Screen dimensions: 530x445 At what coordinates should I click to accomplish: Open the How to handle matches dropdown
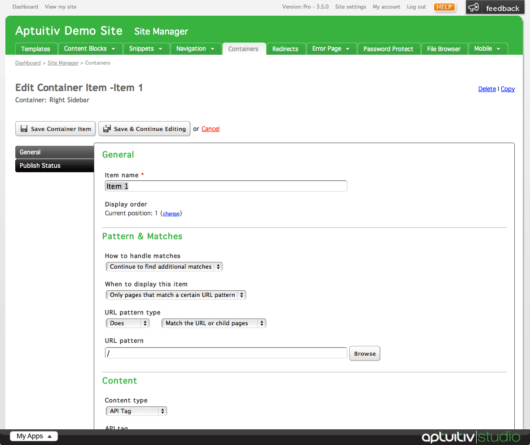(164, 266)
